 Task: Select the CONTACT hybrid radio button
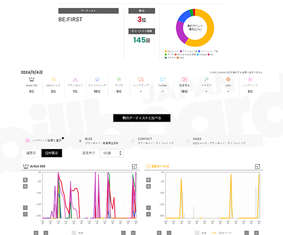[133, 141]
